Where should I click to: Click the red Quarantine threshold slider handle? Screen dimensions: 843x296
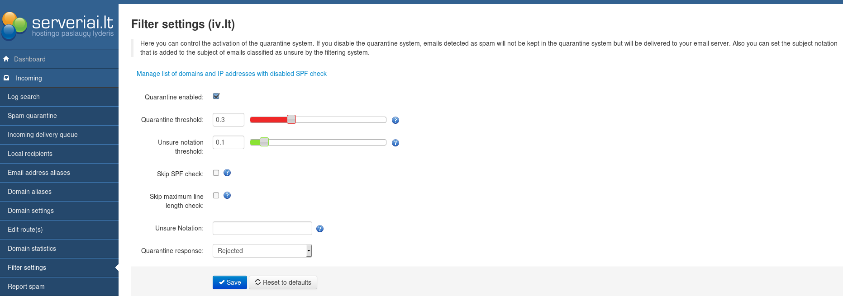(291, 120)
